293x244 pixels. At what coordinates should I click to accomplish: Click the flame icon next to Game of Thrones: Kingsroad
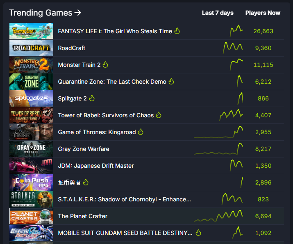(141, 132)
